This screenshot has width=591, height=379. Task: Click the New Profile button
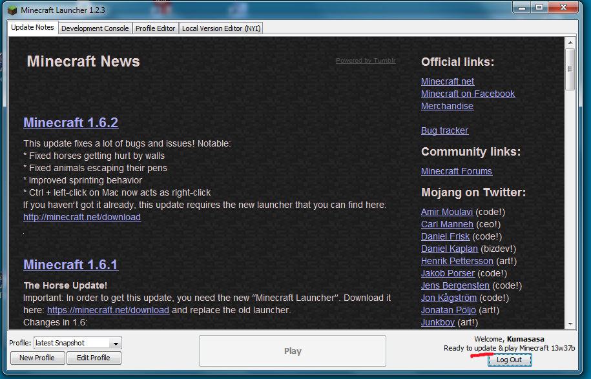coord(37,358)
